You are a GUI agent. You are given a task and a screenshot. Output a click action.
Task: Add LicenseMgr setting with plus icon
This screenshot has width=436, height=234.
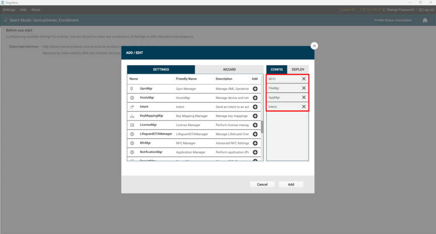(255, 125)
